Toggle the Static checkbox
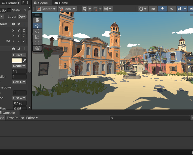193x155 pixels. point(9,10)
